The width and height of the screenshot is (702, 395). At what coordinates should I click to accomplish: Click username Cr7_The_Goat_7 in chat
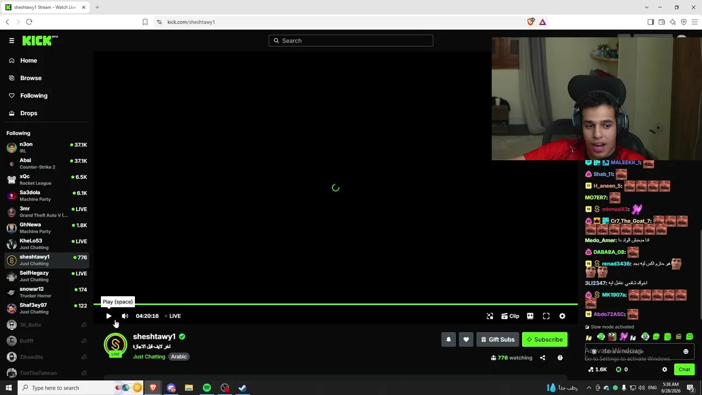pos(631,221)
